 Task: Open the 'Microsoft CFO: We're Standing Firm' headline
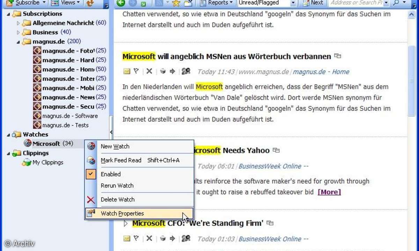click(198, 223)
